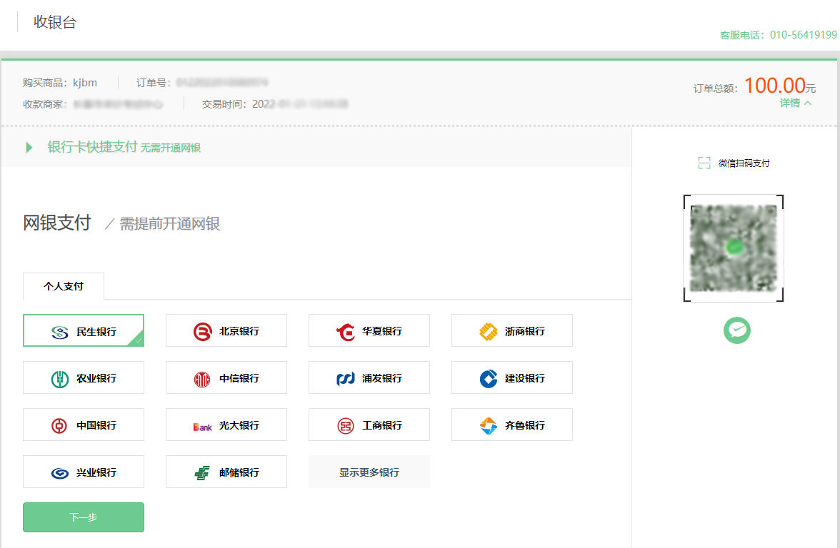The image size is (840, 548).
Task: Pick 农业银行 from the bank list
Action: (x=84, y=377)
